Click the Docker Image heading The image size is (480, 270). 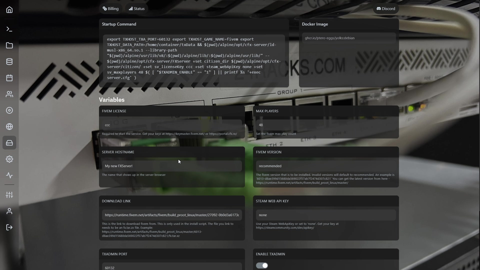tap(315, 24)
